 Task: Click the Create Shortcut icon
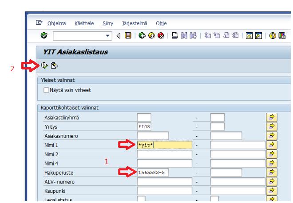pyautogui.click(x=259, y=35)
